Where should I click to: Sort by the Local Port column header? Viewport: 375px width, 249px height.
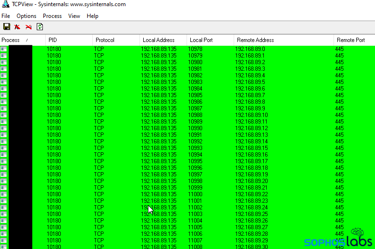(210, 40)
